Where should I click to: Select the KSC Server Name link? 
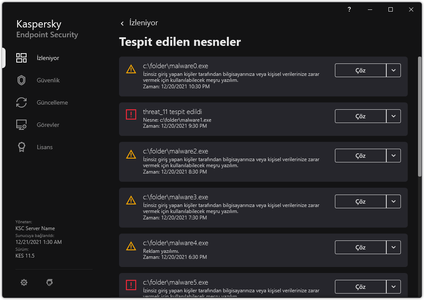(x=35, y=228)
